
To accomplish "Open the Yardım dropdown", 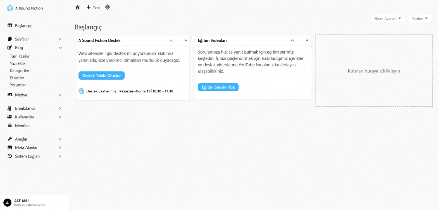I will coord(420,18).
